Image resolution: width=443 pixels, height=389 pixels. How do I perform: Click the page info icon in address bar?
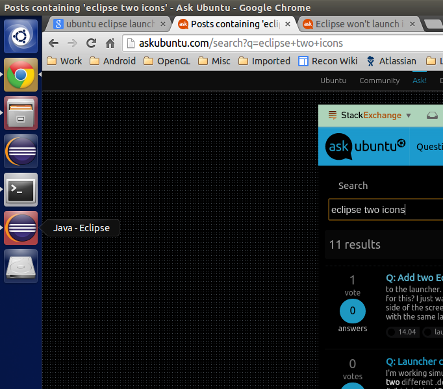coord(131,44)
